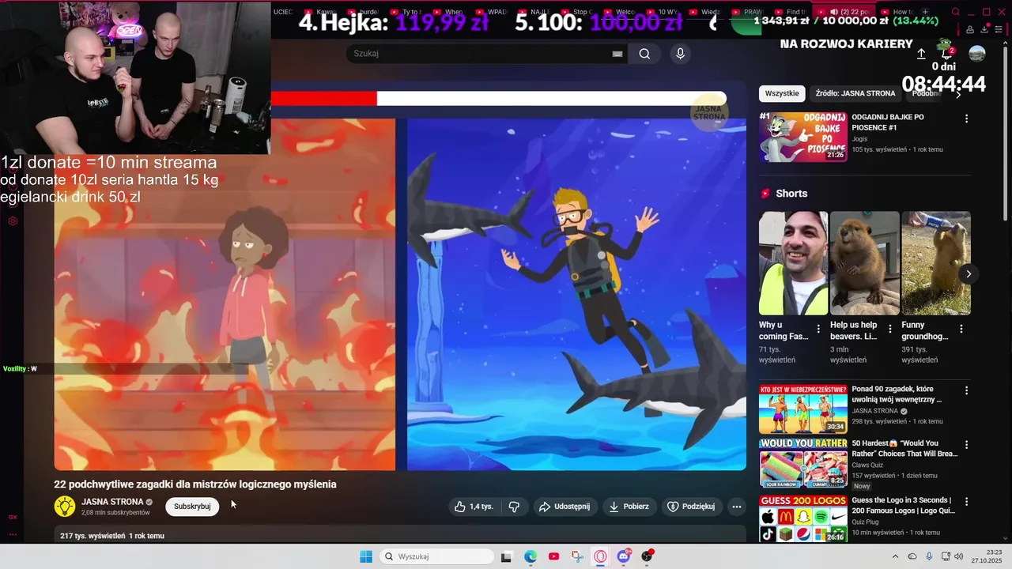
Task: Open the YouTube account avatar menu
Action: tap(977, 54)
